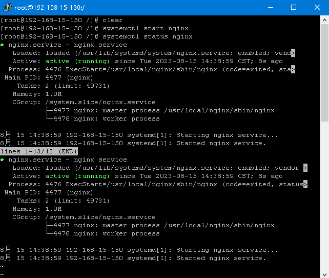
Task: Click the first green service status dot
Action: [2, 45]
